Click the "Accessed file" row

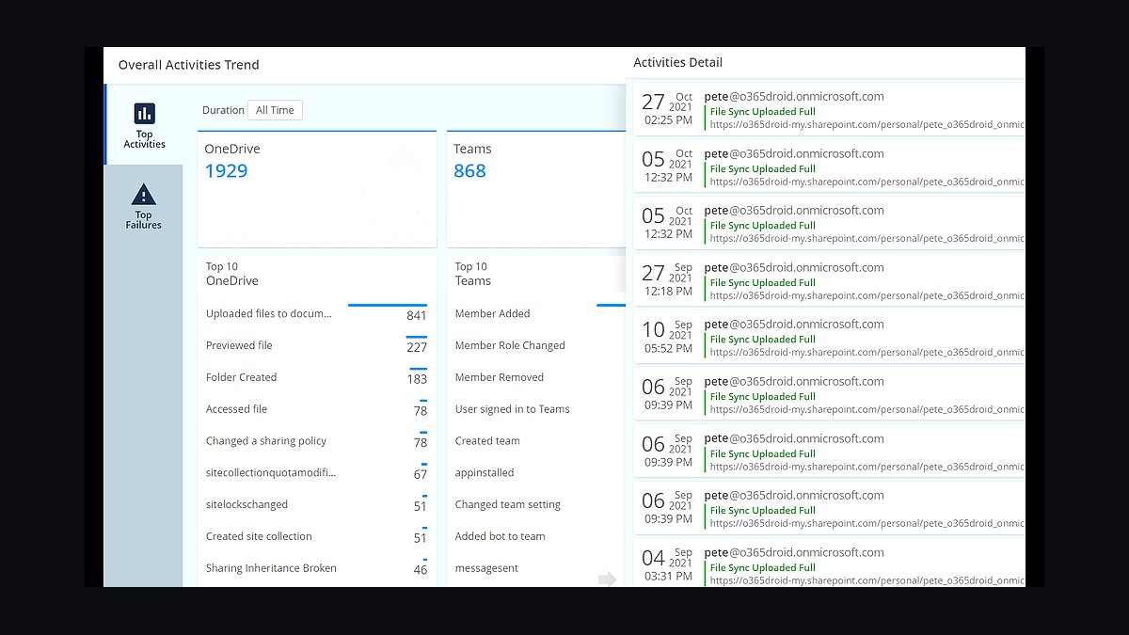pos(316,410)
